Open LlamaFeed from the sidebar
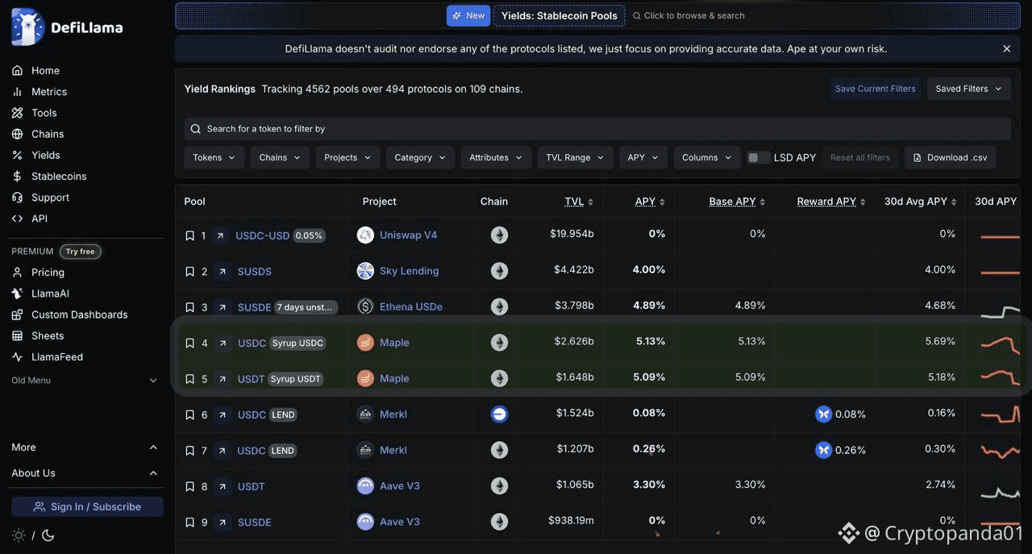This screenshot has height=554, width=1032. tap(57, 356)
